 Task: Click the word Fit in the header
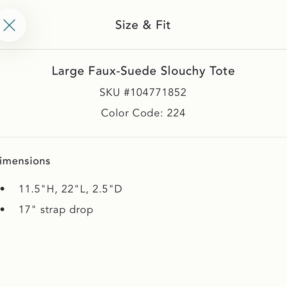point(163,25)
